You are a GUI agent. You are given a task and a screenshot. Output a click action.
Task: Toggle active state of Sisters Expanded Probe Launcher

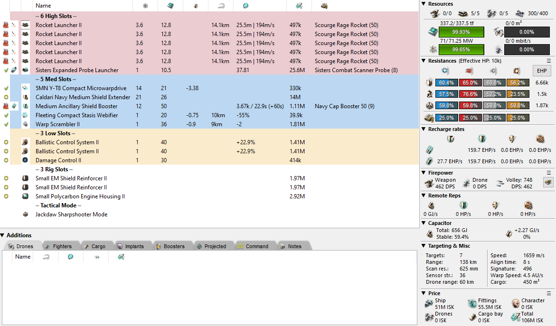pos(6,70)
